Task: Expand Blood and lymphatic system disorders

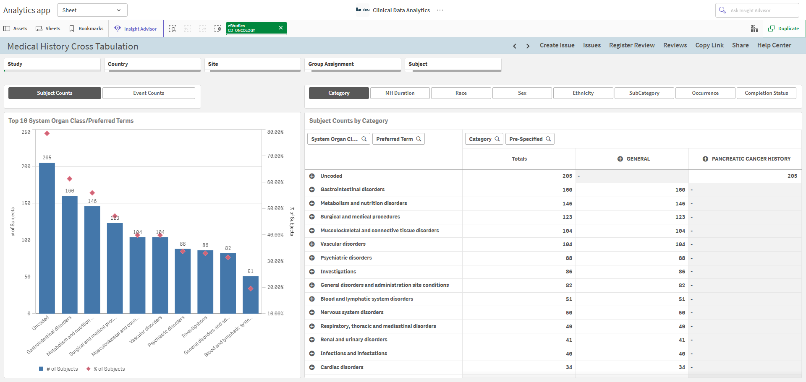Action: [312, 299]
